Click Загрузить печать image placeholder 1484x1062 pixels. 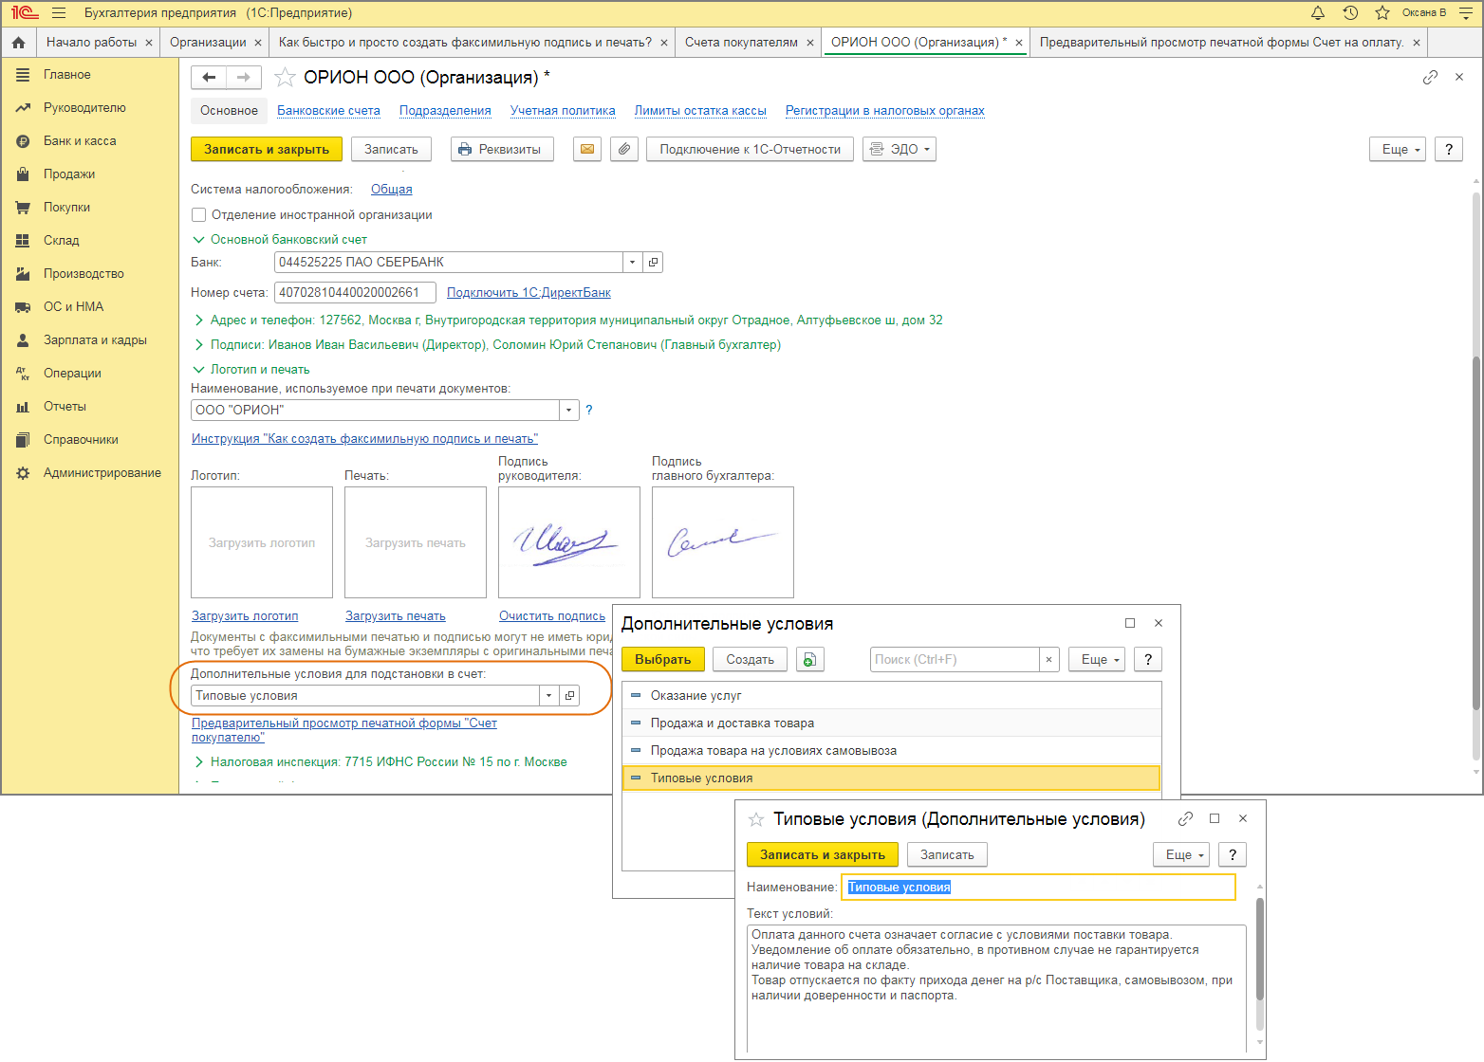416,542
